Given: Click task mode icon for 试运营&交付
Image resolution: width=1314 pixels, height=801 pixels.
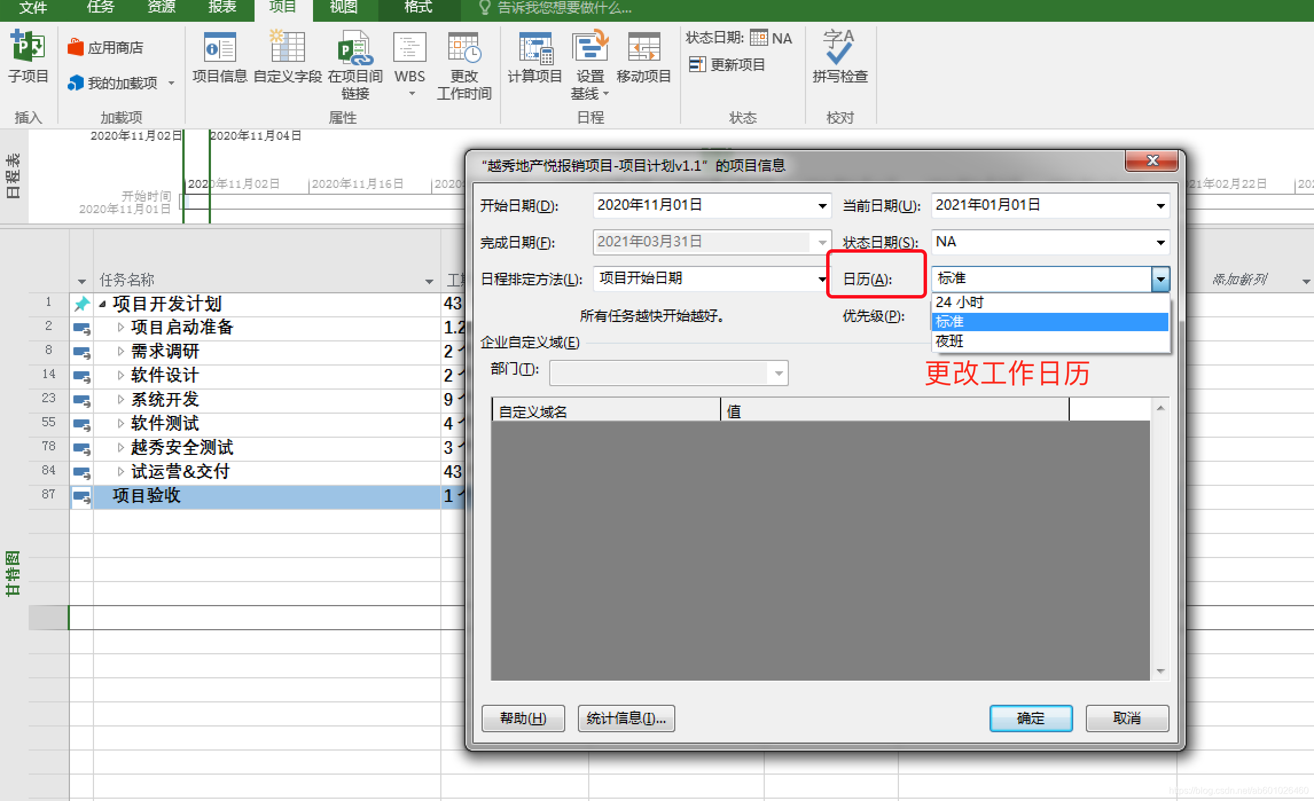Looking at the screenshot, I should point(82,473).
